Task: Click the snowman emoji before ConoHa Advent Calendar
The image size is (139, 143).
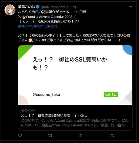Action: pos(24,17)
